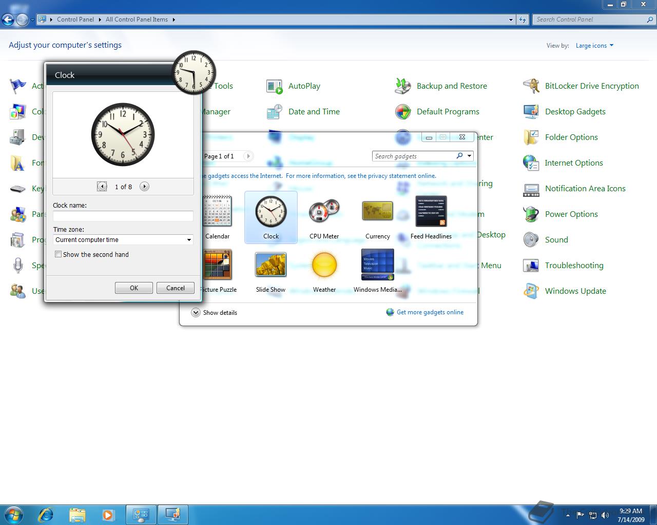Open recent pages dropdown beside Forward button
The image size is (657, 525).
coord(32,20)
